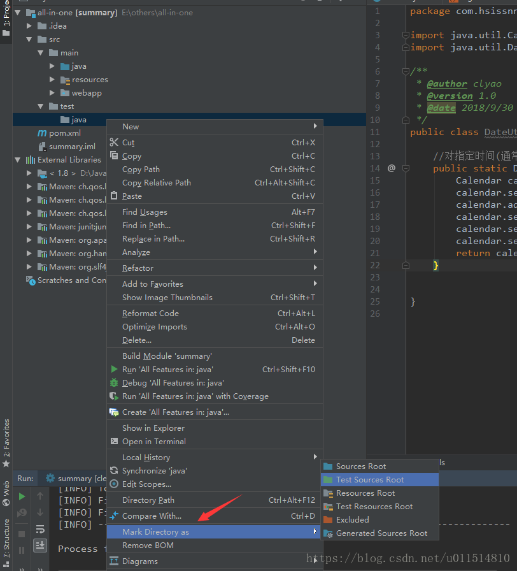Open the Refactor submenu
This screenshot has width=517, height=571.
click(x=215, y=268)
